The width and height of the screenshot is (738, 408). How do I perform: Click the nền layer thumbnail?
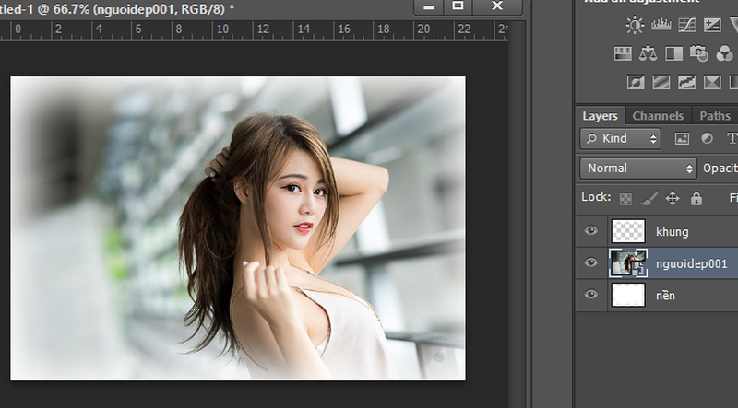pos(628,296)
